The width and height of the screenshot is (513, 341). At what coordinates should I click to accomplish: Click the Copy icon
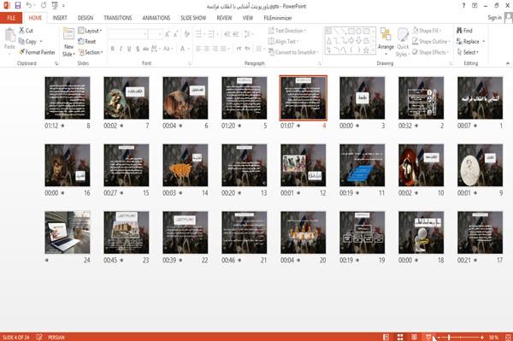point(21,41)
